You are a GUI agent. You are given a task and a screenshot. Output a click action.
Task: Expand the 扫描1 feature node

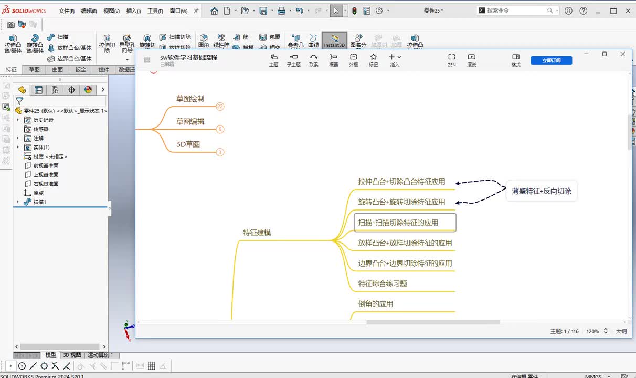pyautogui.click(x=18, y=202)
